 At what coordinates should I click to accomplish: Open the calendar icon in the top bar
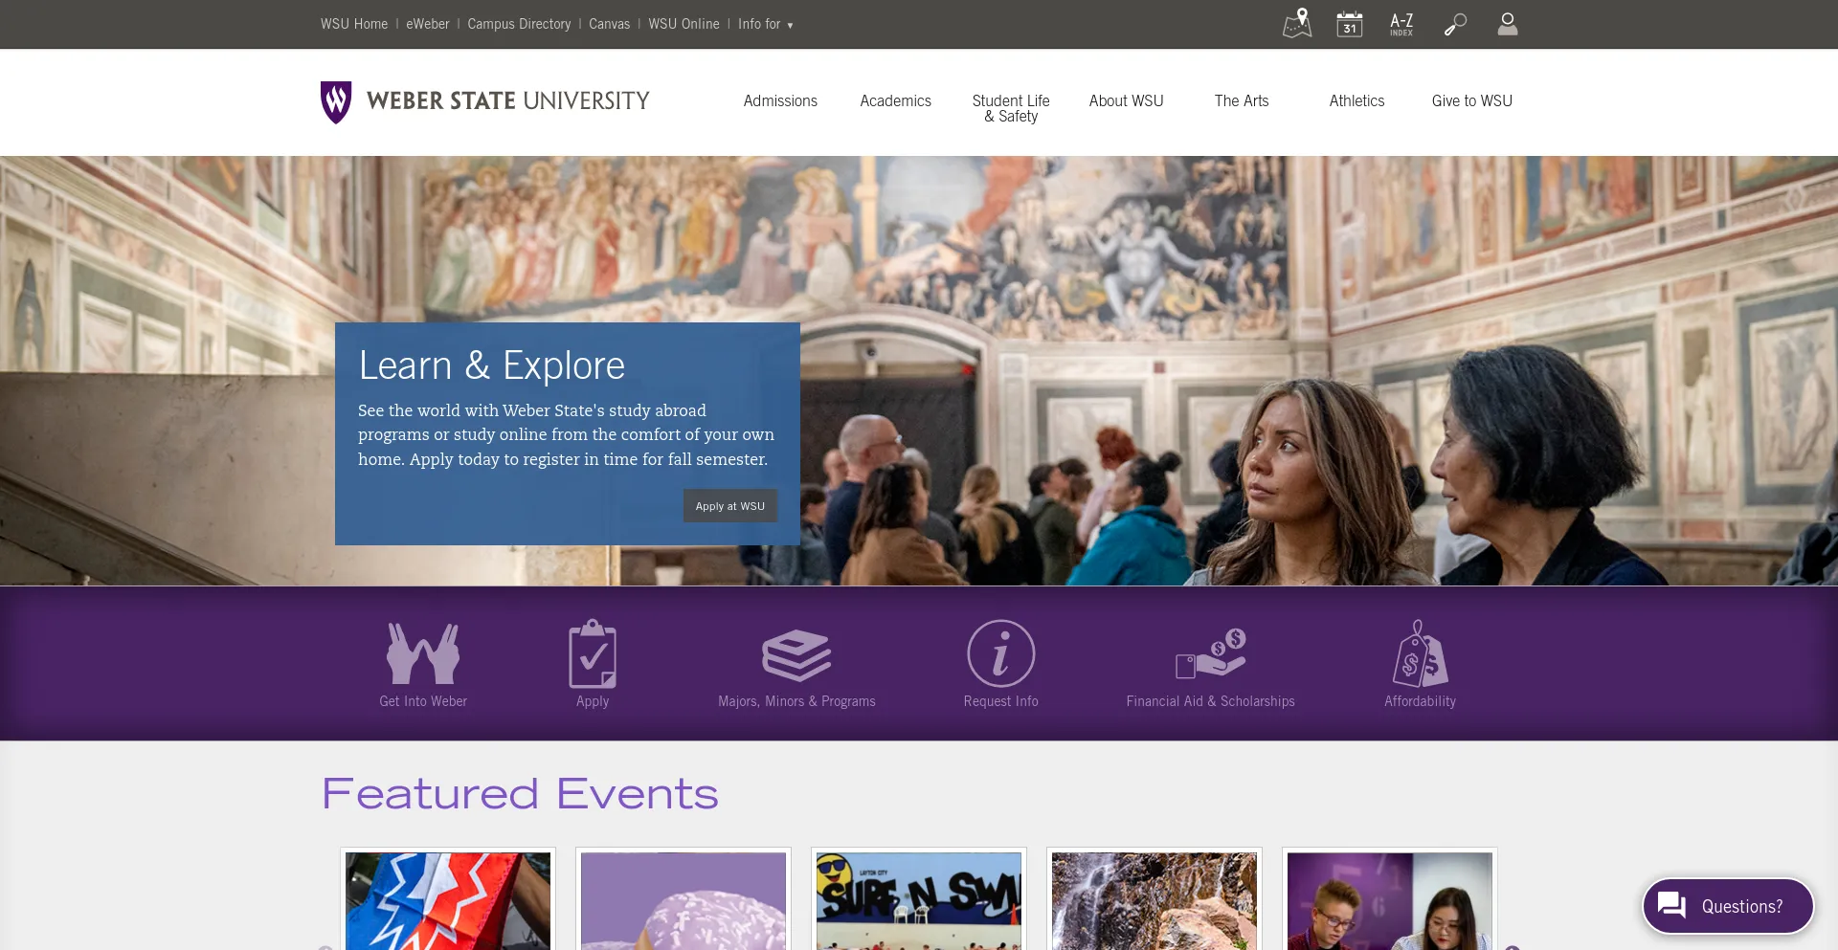[x=1349, y=24]
